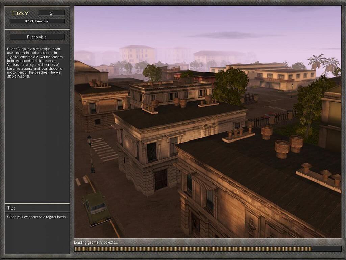The width and height of the screenshot is (346, 260).
Task: Click the day number field showing 2
Action: pyautogui.click(x=52, y=13)
